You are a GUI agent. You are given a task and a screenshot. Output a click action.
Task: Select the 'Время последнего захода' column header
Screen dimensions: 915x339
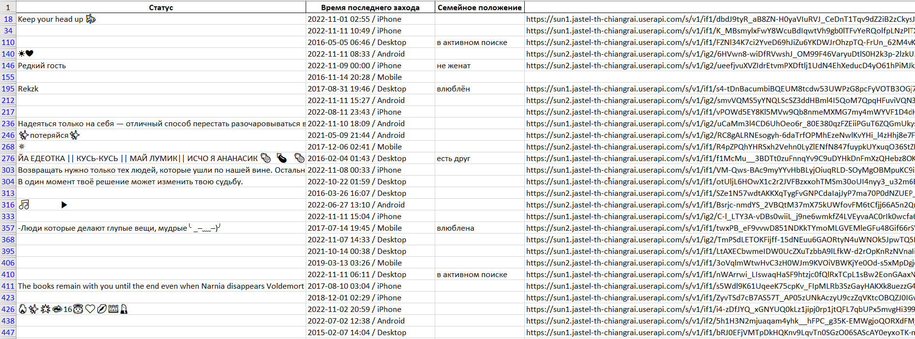370,7
